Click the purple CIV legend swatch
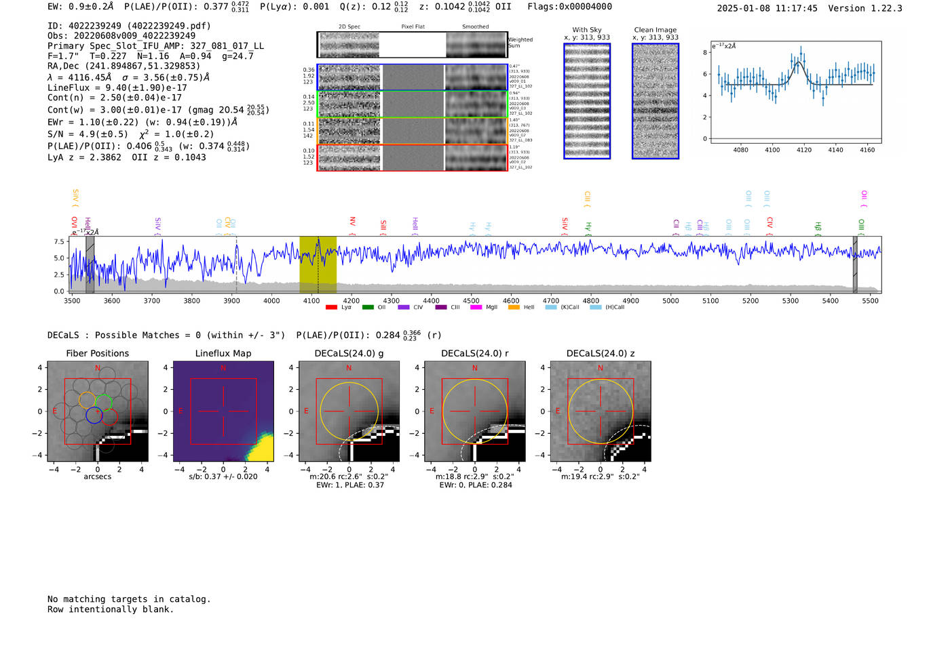Image resolution: width=950 pixels, height=646 pixels. tap(404, 308)
